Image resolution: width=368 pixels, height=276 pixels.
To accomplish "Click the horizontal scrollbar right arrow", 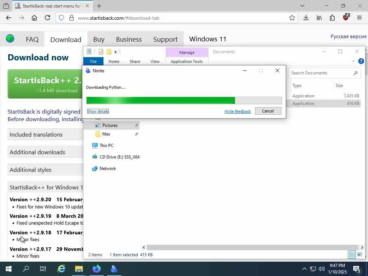I will (x=362, y=247).
